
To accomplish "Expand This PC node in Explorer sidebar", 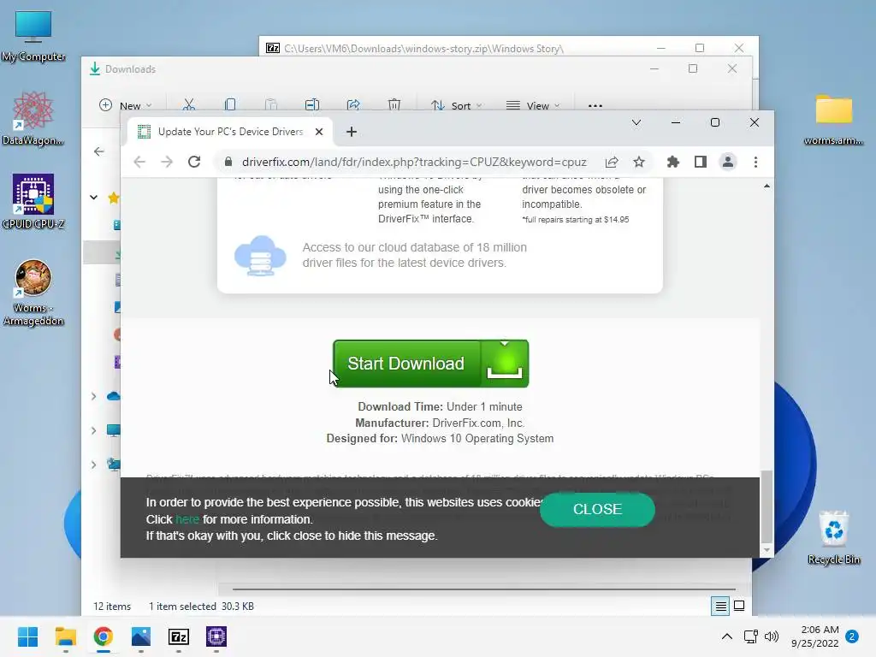I will [x=94, y=430].
